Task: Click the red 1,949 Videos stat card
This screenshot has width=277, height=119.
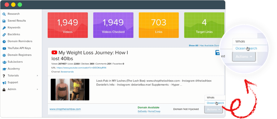Action: [68, 25]
